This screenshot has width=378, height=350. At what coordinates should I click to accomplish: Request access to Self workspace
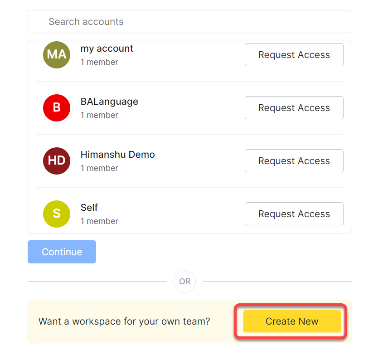[294, 214]
